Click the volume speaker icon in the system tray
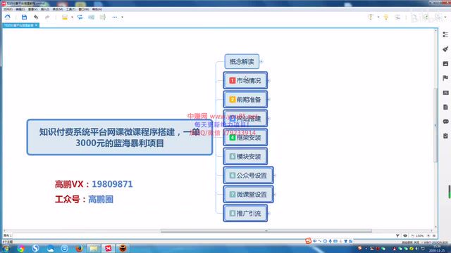This screenshot has height=253, width=451. [417, 248]
